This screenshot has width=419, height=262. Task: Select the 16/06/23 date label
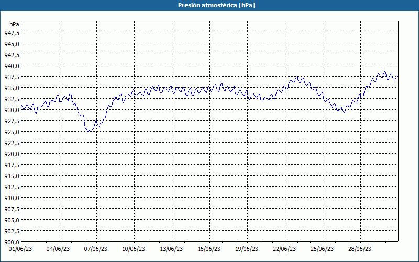coord(209,249)
